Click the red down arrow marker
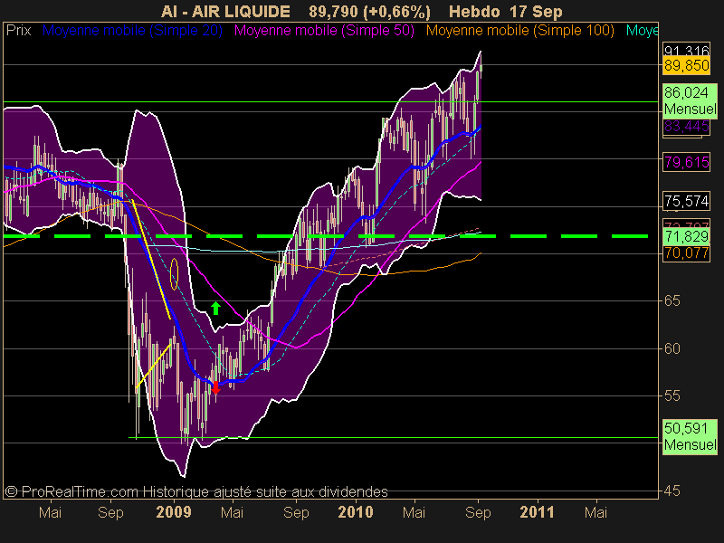The width and height of the screenshot is (724, 543). (x=215, y=387)
